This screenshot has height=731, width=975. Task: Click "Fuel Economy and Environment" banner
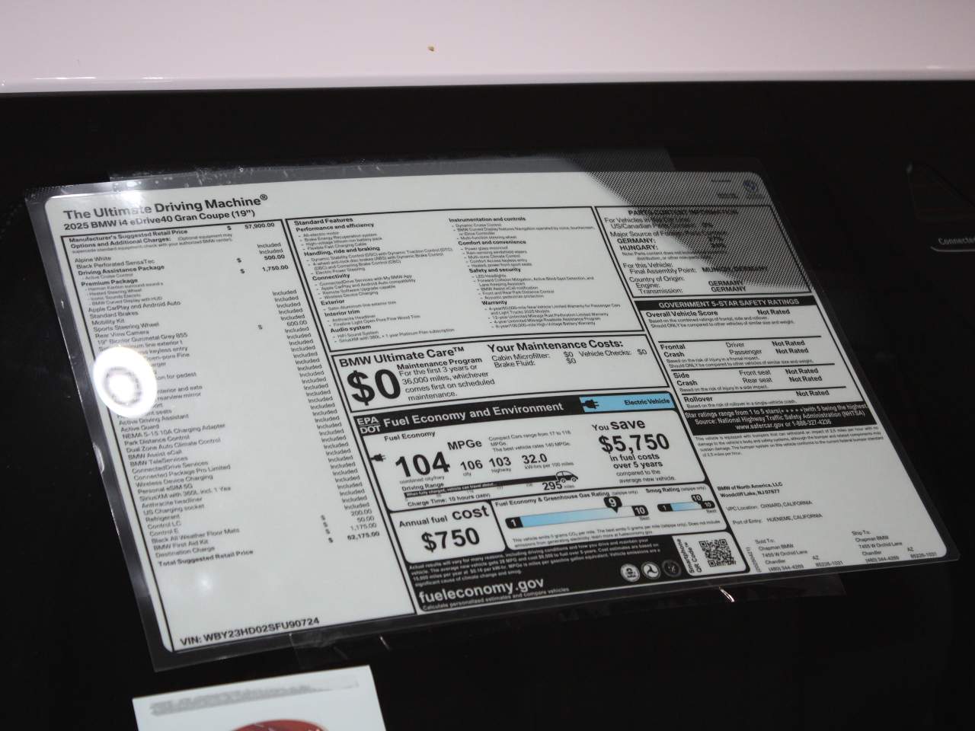472,415
